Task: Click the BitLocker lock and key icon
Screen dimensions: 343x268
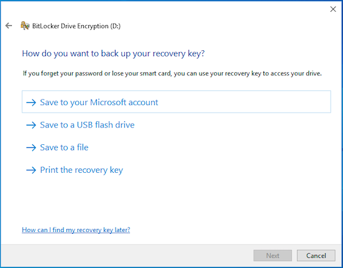Action: [25, 25]
